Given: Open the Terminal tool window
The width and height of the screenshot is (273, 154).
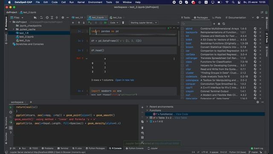Looking at the screenshot, I should 63,148.
